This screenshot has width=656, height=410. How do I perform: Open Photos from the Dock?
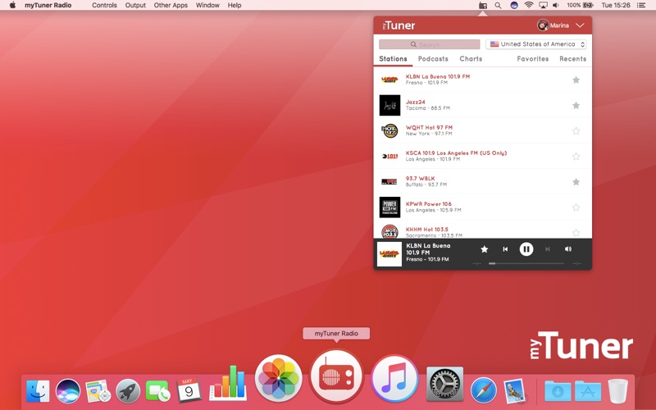[x=278, y=378]
